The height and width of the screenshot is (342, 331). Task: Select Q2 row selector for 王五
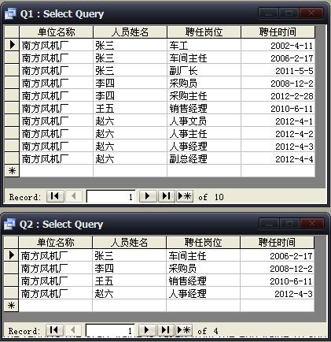[x=11, y=281]
